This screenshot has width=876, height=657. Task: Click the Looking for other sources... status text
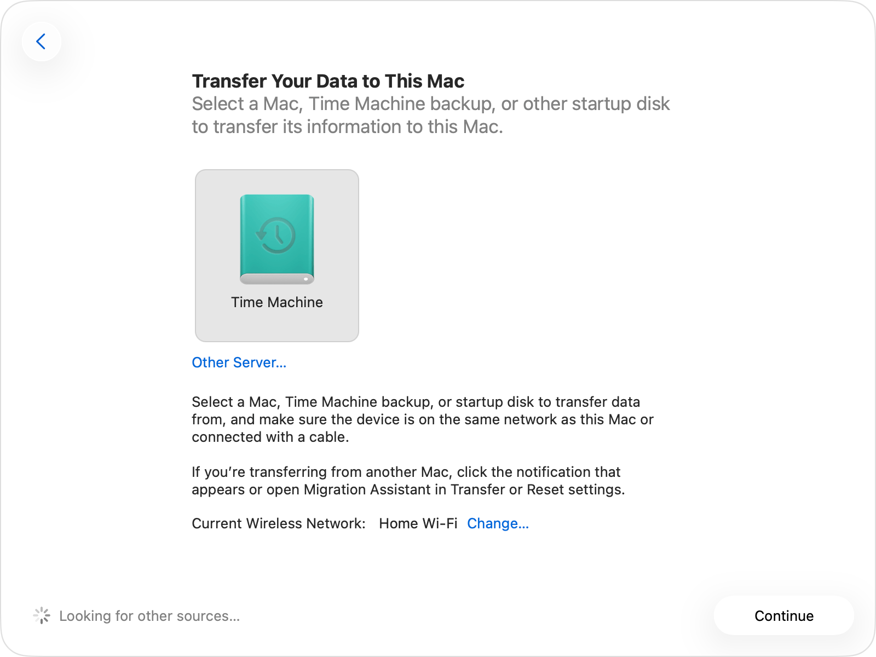[150, 615]
